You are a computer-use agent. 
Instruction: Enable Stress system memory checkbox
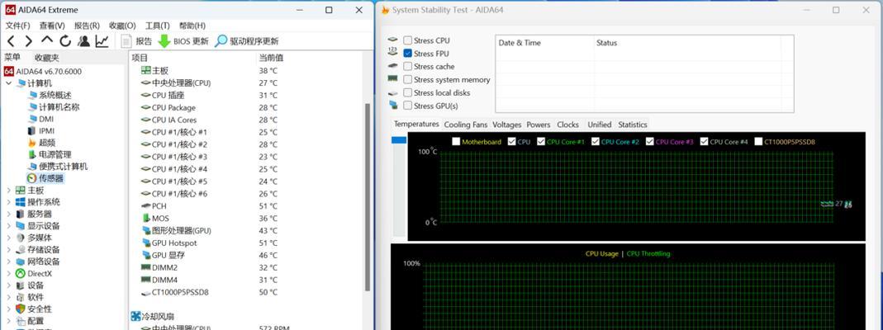408,80
